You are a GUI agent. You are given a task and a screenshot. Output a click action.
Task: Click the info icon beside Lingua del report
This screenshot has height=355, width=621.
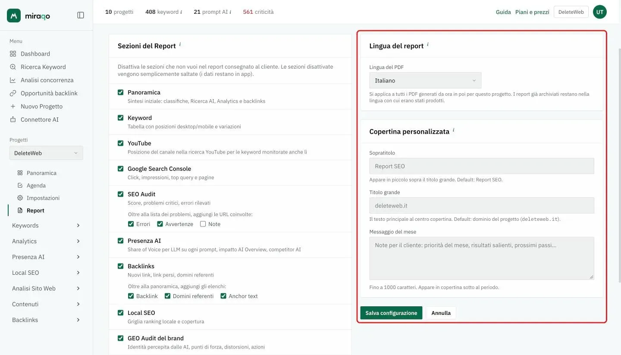(x=428, y=44)
